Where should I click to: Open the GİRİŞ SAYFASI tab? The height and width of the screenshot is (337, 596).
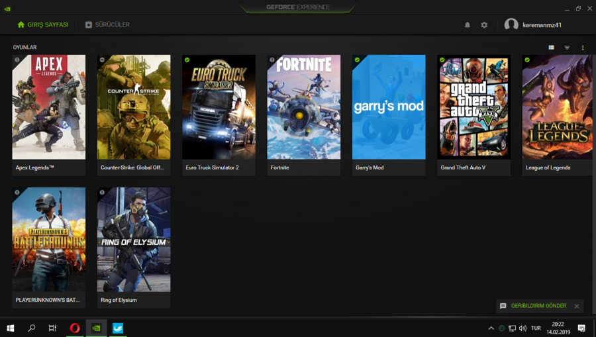pos(43,24)
